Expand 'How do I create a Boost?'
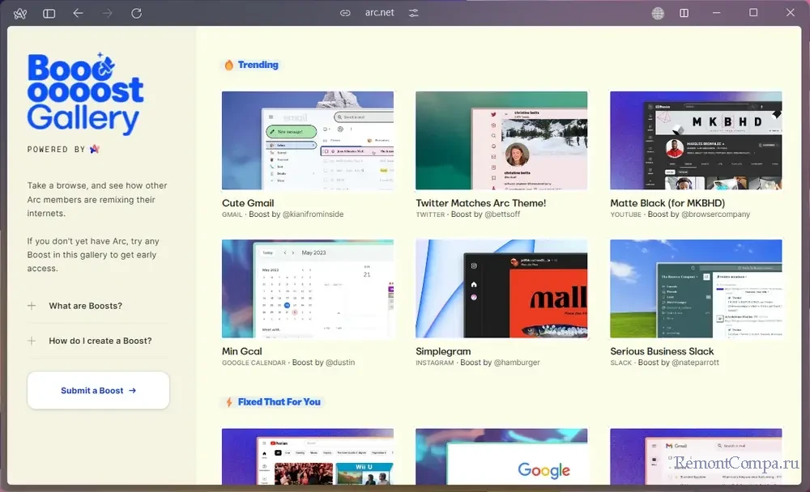The height and width of the screenshot is (492, 810). 100,341
